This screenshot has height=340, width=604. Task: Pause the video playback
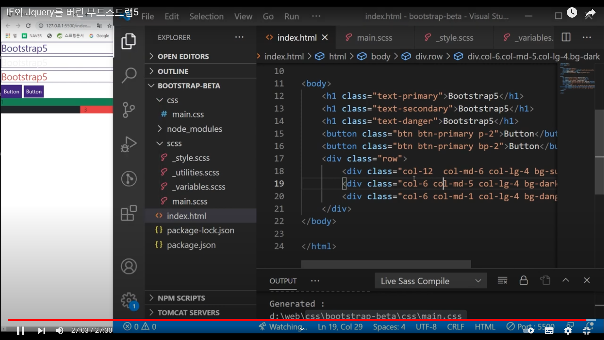click(20, 331)
